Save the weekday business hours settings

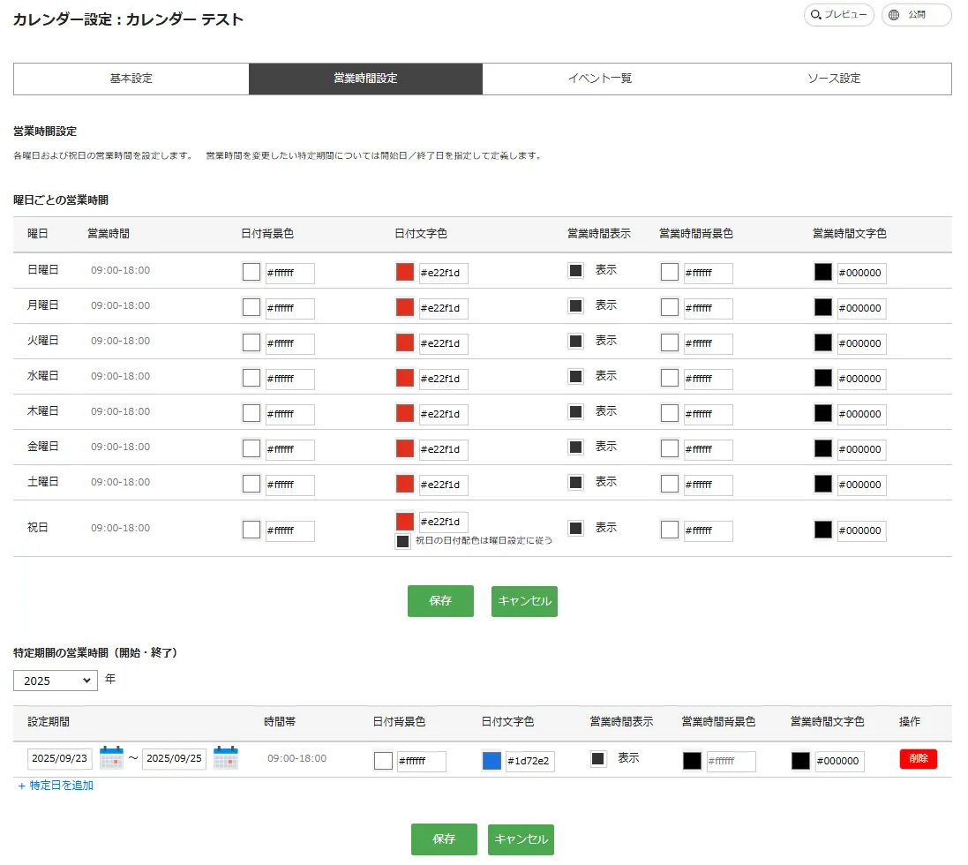point(440,601)
